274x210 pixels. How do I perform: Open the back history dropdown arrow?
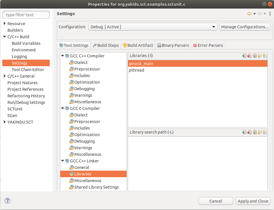(255, 14)
